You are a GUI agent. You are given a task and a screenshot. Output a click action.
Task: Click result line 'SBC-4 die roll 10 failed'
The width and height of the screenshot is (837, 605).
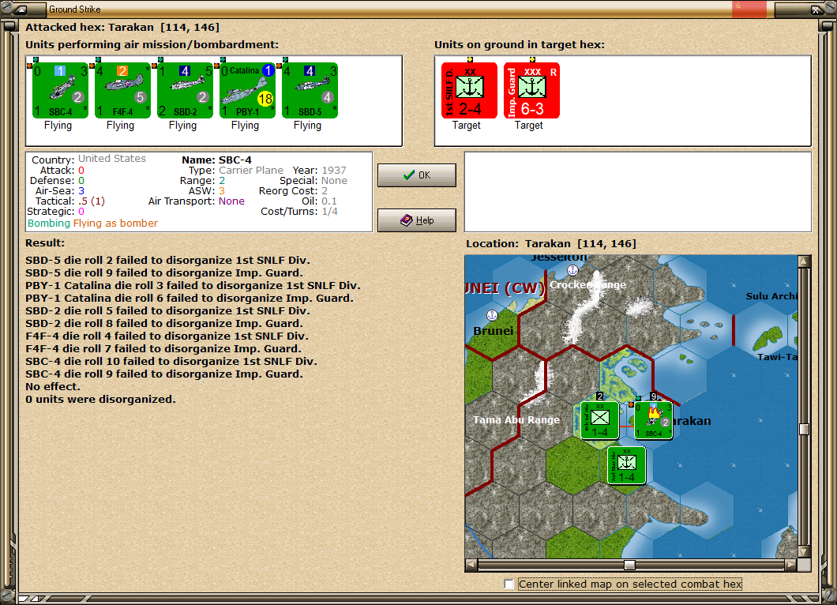(x=171, y=362)
